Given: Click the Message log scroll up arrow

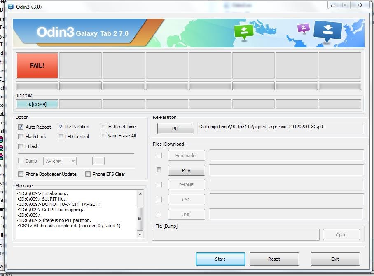Looking at the screenshot, I should [140, 194].
